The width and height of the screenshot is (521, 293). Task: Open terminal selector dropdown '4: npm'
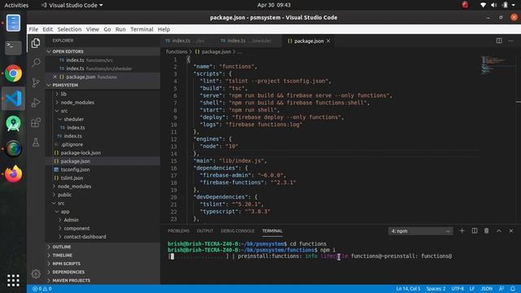[x=420, y=231]
